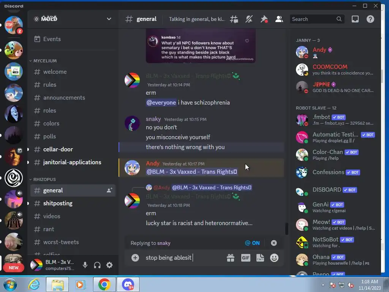Open pinned messages icon
The width and height of the screenshot is (389, 292).
click(x=264, y=19)
